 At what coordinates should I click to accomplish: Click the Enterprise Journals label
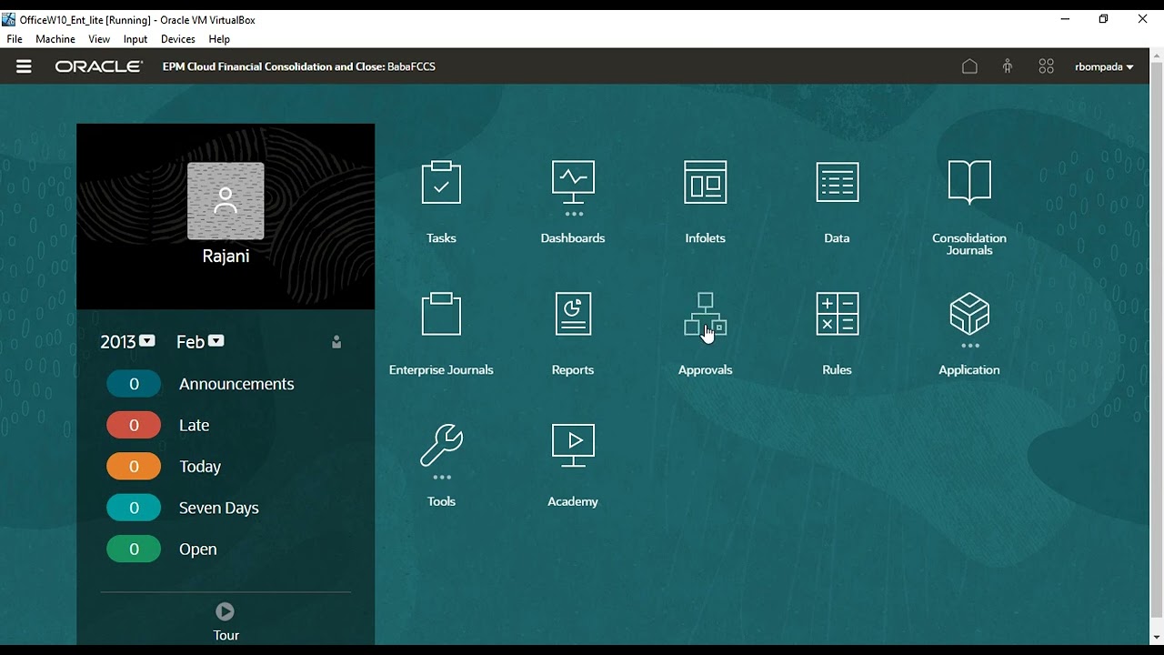[x=441, y=370]
